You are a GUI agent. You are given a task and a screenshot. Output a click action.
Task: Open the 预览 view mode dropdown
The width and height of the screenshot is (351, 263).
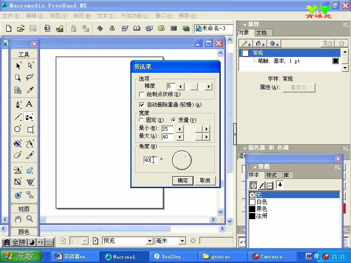[150, 241]
